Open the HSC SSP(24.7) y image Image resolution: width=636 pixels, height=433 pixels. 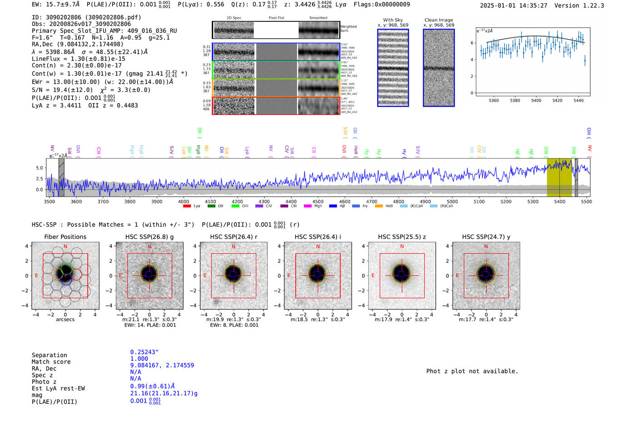click(486, 275)
